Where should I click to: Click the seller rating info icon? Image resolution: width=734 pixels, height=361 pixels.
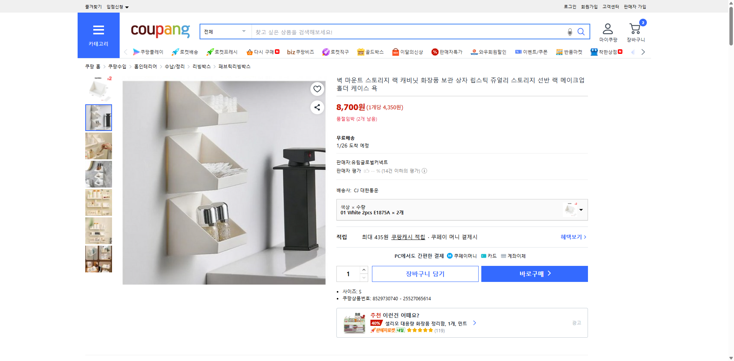[x=424, y=171]
